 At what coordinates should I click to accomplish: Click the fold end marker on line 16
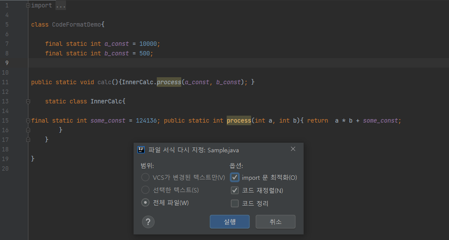coord(28,130)
